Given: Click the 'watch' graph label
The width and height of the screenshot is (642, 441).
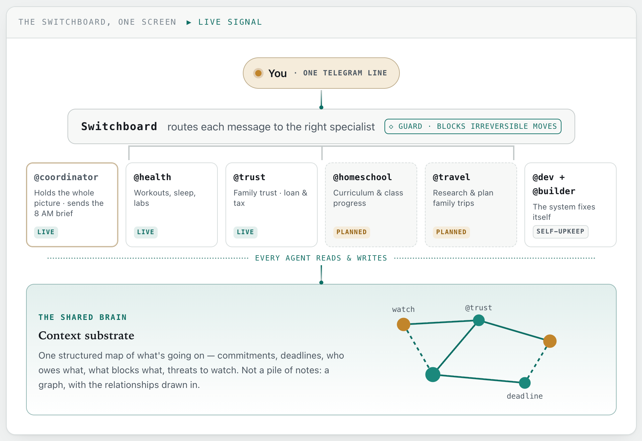Looking at the screenshot, I should click(404, 310).
